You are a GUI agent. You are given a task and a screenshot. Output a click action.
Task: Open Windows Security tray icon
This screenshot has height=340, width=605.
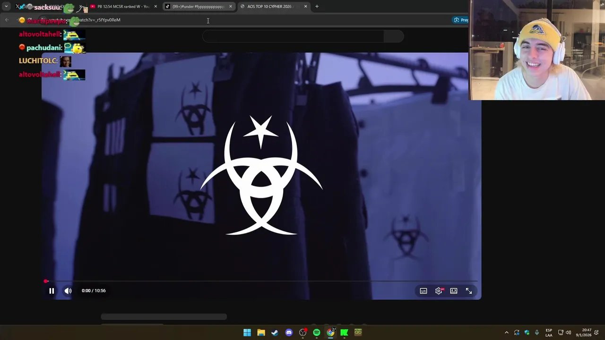click(527, 332)
